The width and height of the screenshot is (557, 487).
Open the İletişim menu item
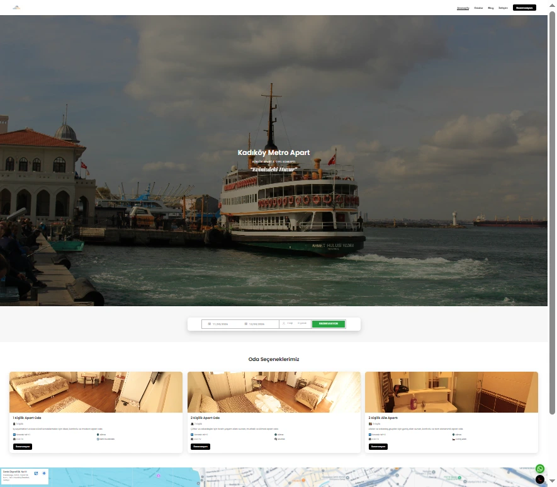[503, 8]
